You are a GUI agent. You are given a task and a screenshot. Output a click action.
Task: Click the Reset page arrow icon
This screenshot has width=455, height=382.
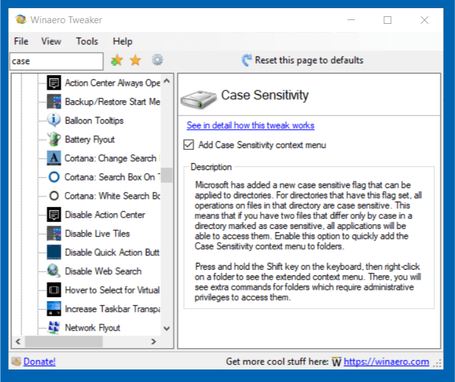(x=247, y=60)
